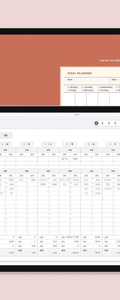Check the Tuesday checkbox
The width and height of the screenshot is (120, 300).
(x=82, y=87)
